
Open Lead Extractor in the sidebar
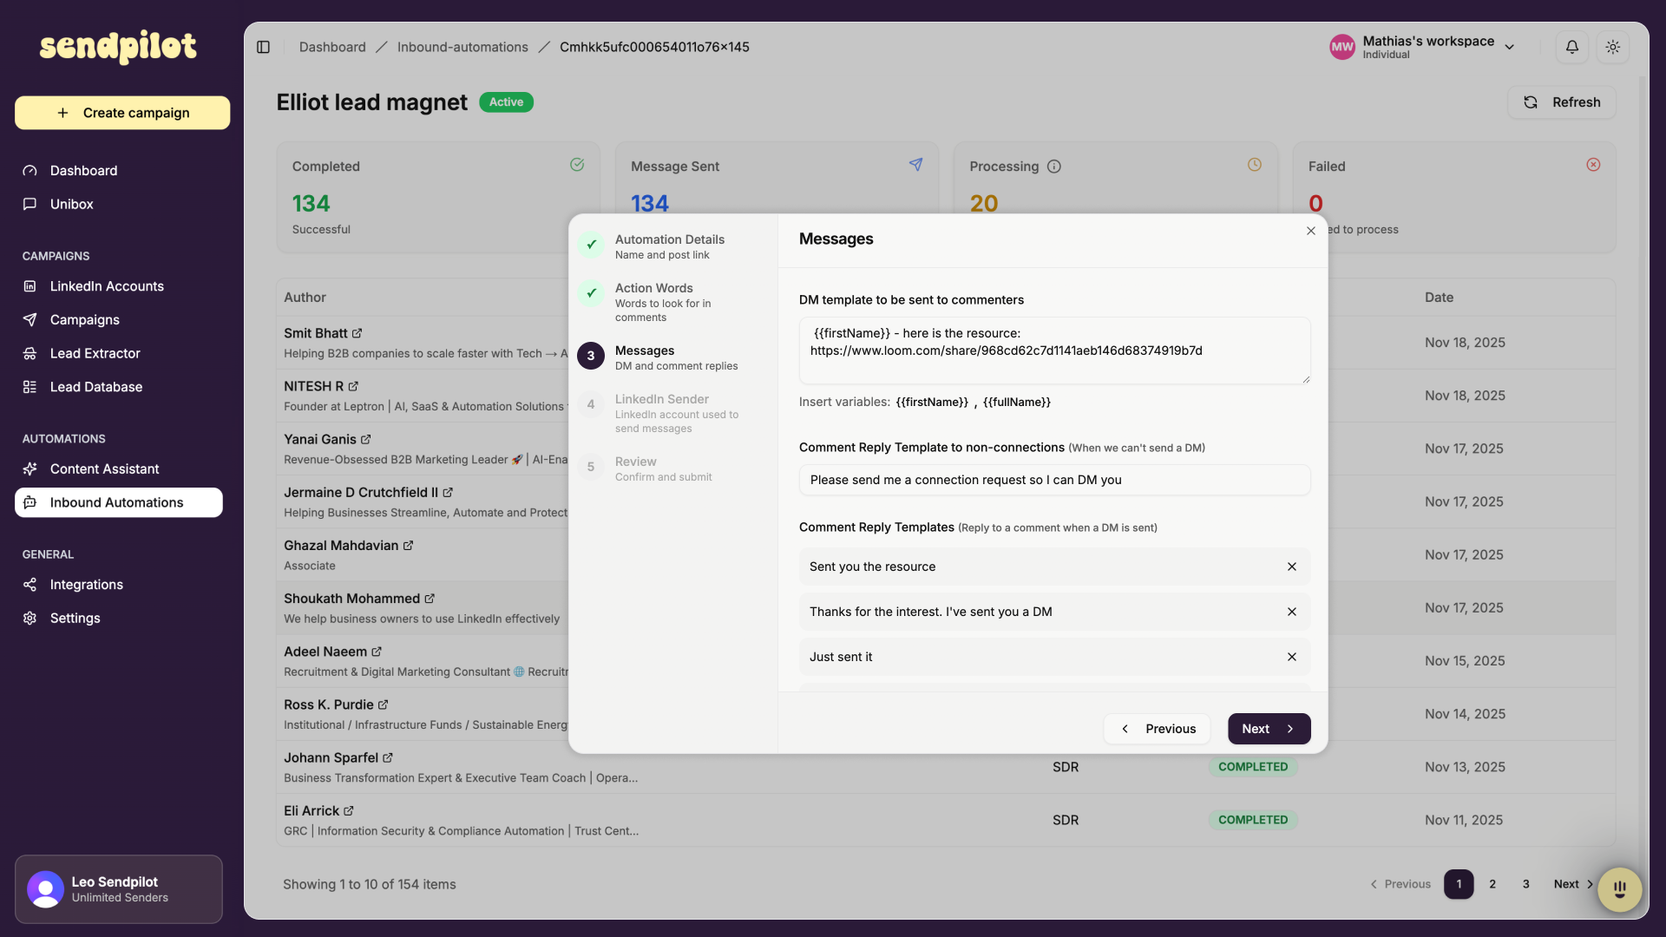(95, 353)
